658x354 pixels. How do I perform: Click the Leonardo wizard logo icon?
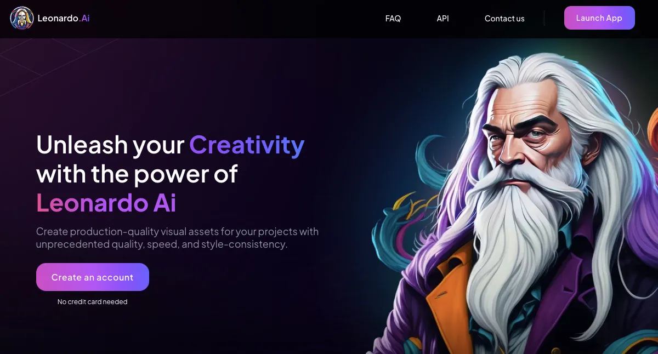[22, 18]
